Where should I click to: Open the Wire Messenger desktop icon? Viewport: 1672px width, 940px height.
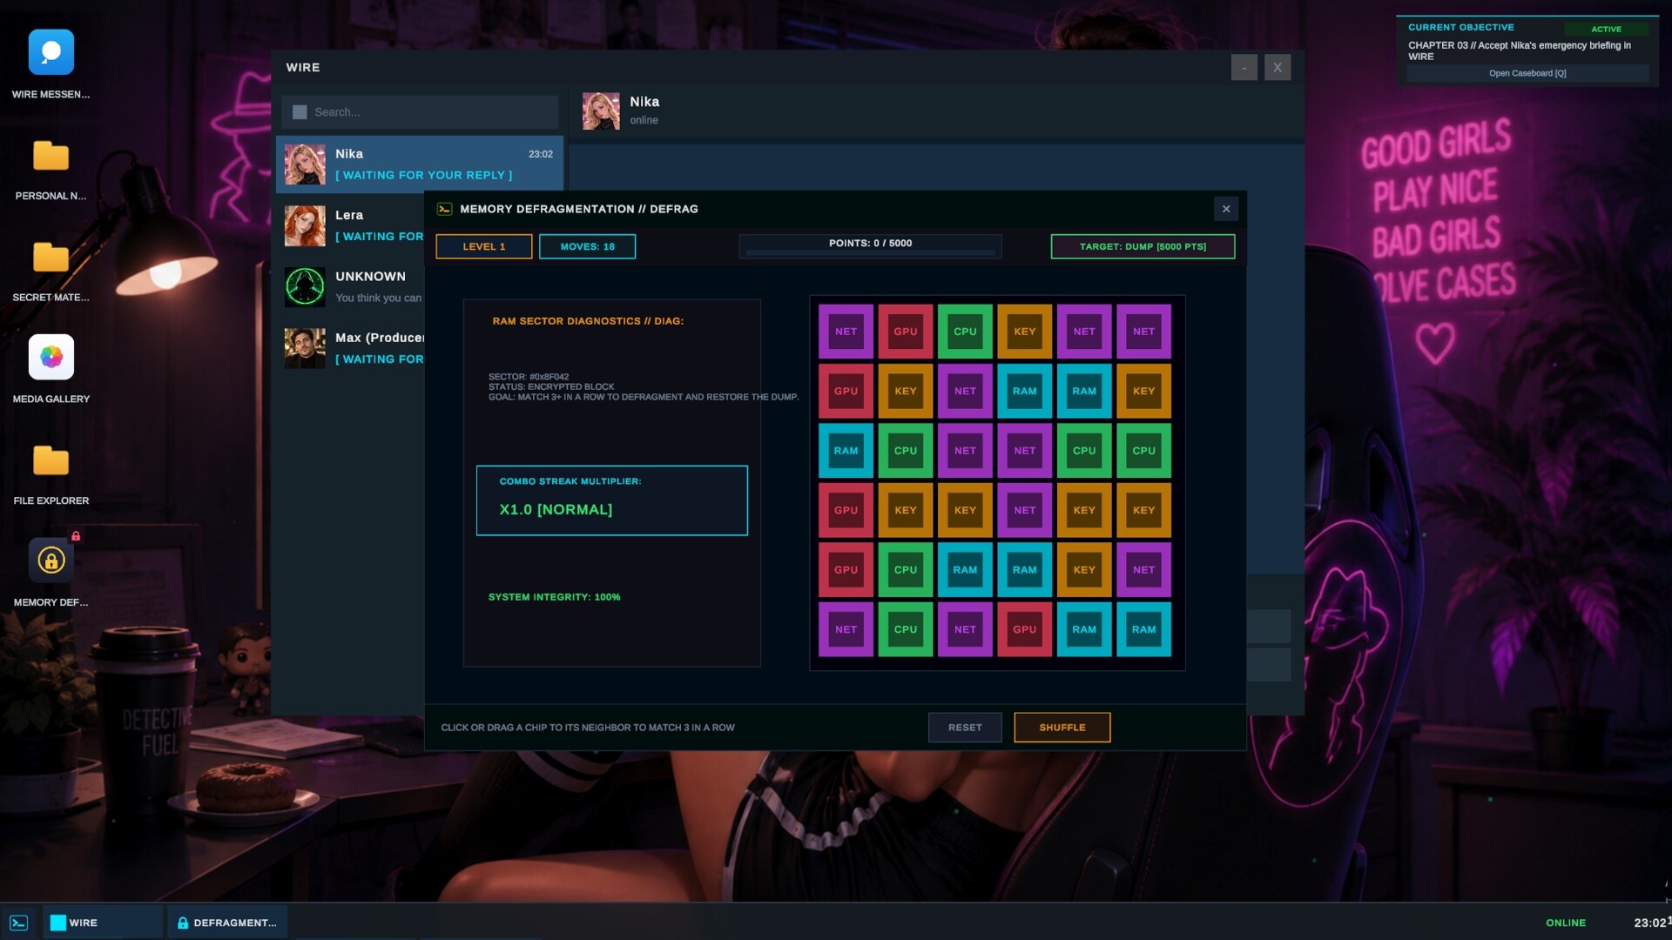click(x=51, y=52)
